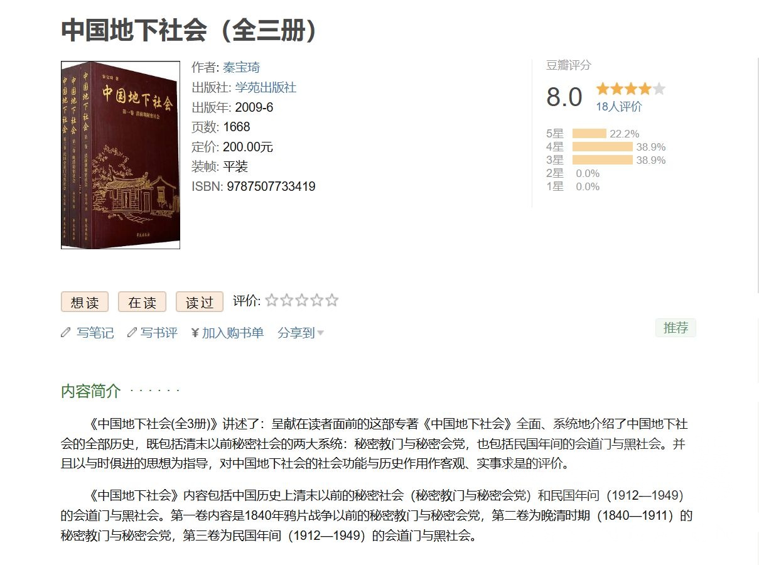Rate the book four stars
The height and width of the screenshot is (565, 759).
(x=317, y=301)
